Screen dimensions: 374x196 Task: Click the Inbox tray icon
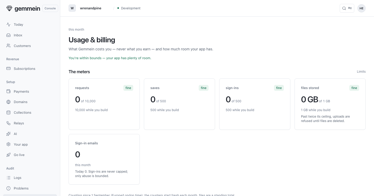coord(9,35)
